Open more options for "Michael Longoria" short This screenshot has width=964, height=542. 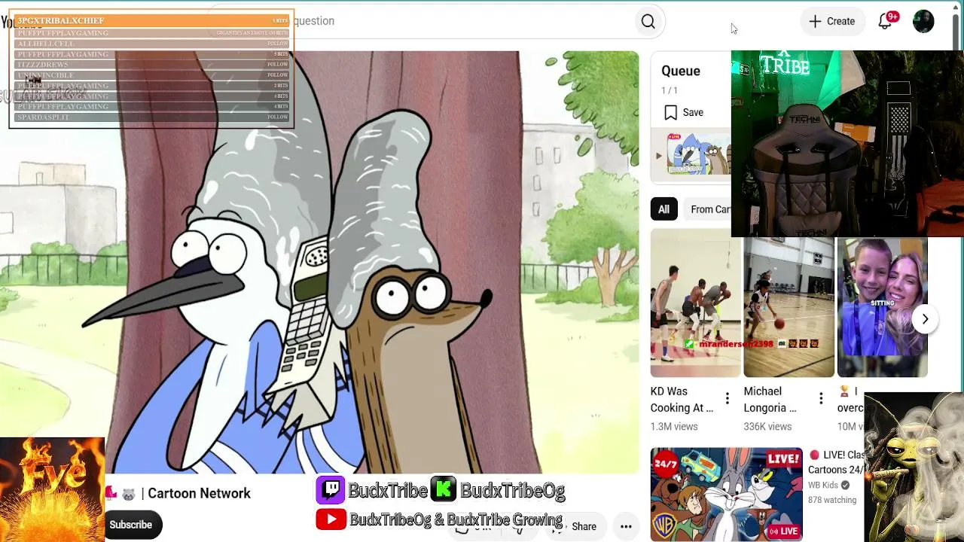821,399
